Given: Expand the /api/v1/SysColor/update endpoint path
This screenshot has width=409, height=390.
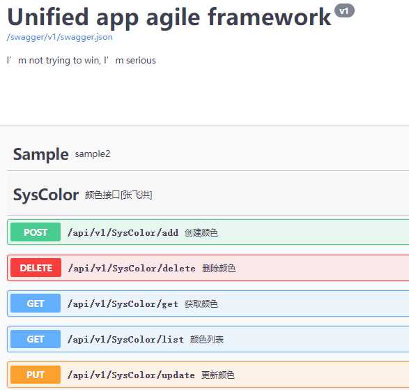Looking at the screenshot, I should tap(131, 375).
